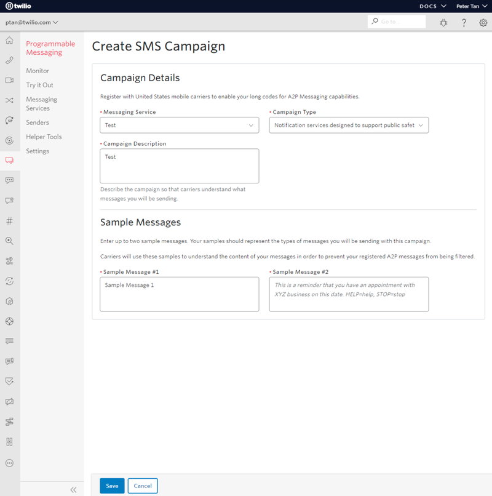The width and height of the screenshot is (492, 496).
Task: Open the flow-chart Studio icon in sidebar
Action: coord(9,422)
